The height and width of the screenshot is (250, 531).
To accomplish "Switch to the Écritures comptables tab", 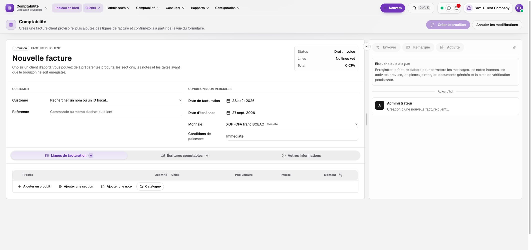I will tap(185, 155).
